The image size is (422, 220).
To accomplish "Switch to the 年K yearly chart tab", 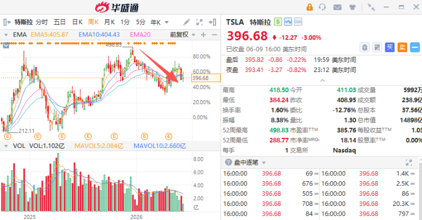I will click(155, 23).
